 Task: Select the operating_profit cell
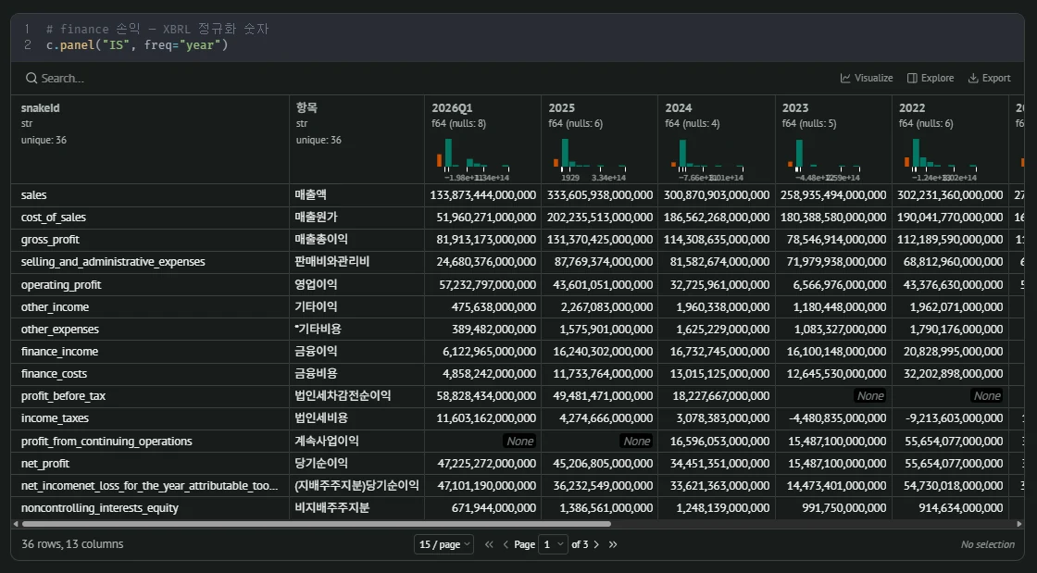click(x=150, y=285)
